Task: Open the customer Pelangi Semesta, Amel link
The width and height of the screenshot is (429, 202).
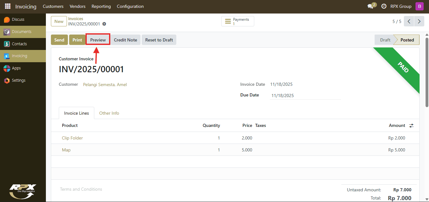Action: [105, 85]
